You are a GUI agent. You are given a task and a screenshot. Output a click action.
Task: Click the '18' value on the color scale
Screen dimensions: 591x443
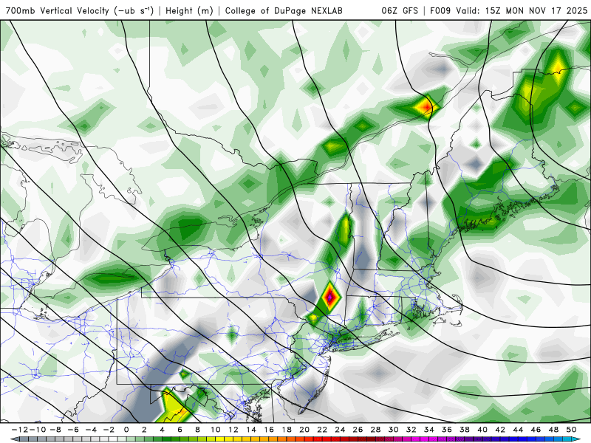tap(287, 430)
